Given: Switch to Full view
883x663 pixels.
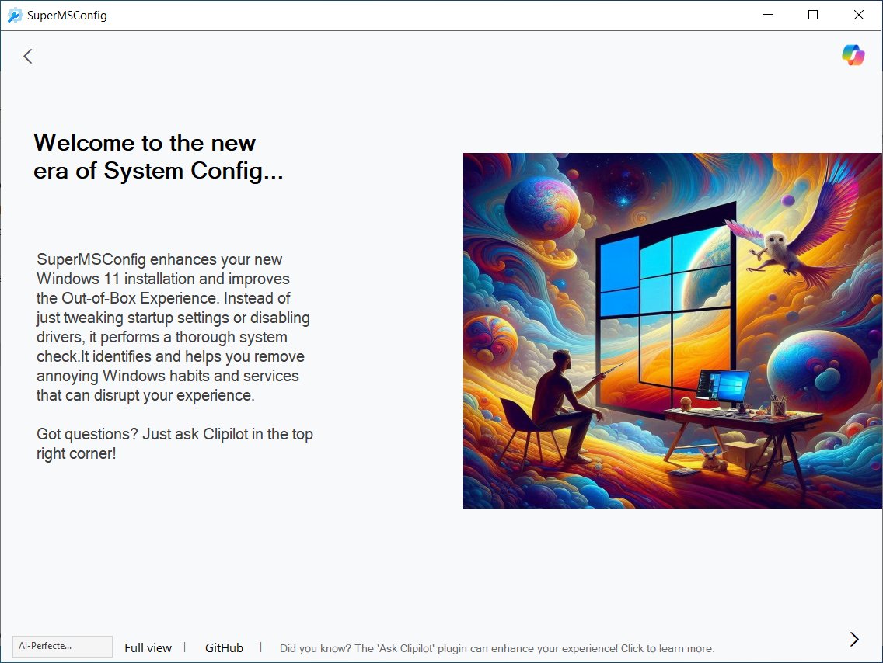Looking at the screenshot, I should [148, 647].
